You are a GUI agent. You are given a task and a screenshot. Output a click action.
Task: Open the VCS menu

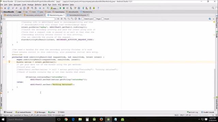click(59, 5)
